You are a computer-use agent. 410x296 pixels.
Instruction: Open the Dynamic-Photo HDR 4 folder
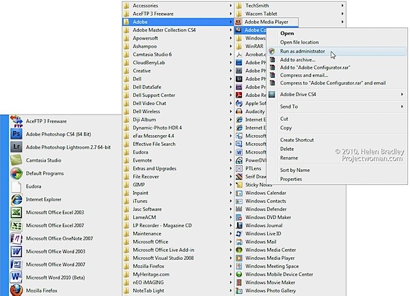[178, 128]
